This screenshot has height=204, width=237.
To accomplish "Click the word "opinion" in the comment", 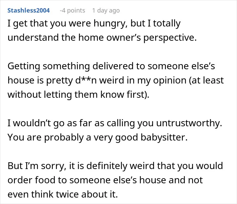I will (170, 81).
